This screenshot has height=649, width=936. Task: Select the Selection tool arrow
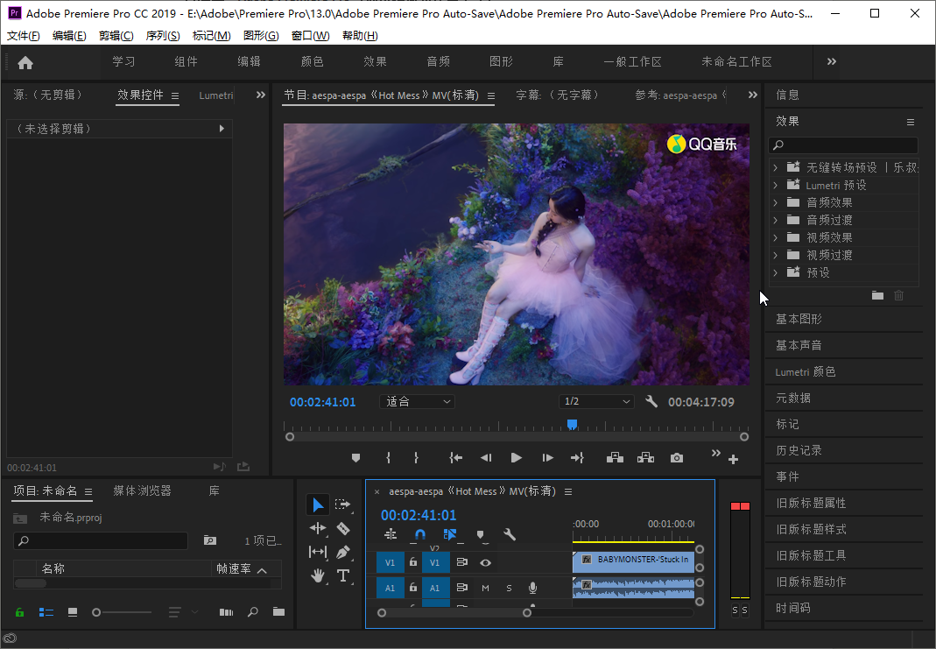point(318,505)
